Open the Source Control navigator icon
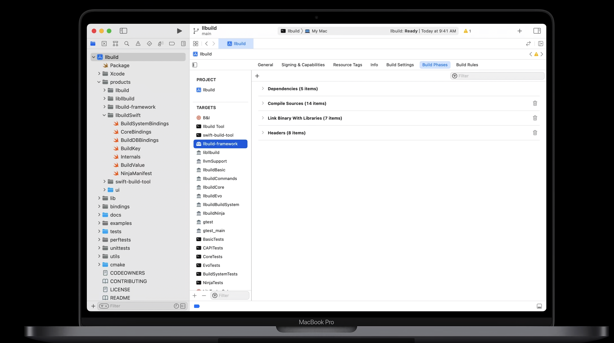Screen dimensions: 614x343 104,44
